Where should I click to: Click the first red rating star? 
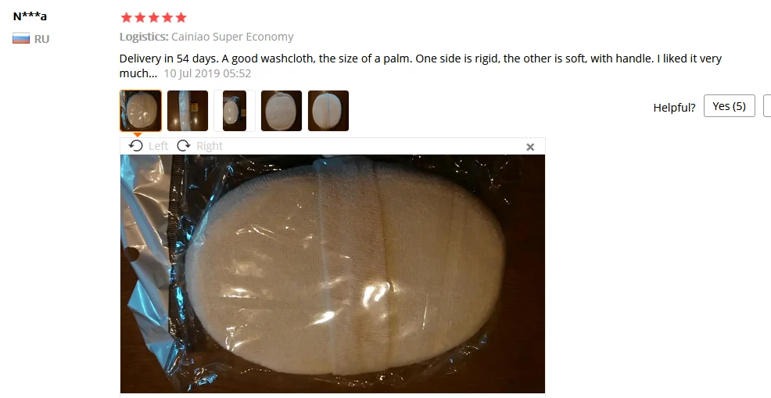[x=127, y=18]
